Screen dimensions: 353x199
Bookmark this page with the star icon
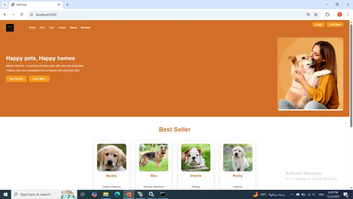point(316,14)
